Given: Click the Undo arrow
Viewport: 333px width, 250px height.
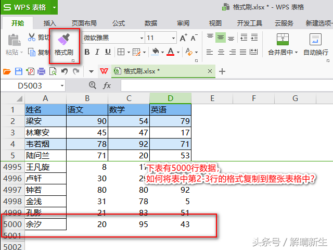Looking at the screenshot, I should [65, 71].
